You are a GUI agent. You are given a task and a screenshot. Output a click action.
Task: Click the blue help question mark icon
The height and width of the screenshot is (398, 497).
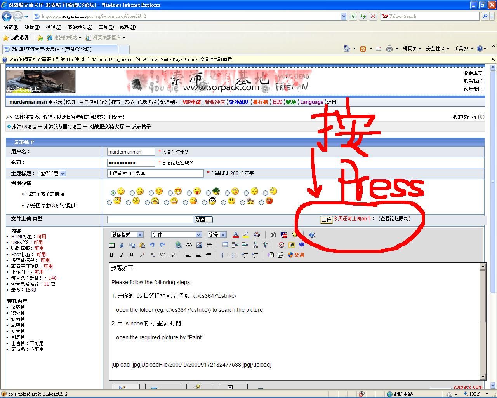[x=312, y=235]
